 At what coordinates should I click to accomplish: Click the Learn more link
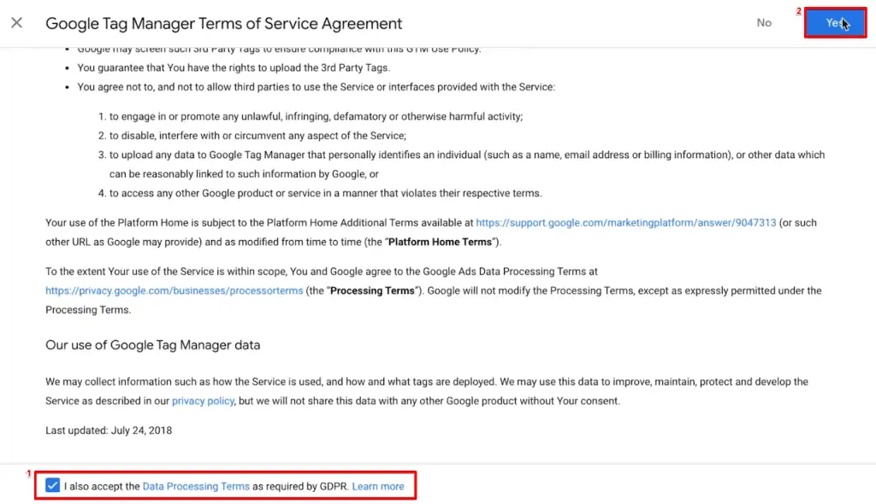[378, 485]
